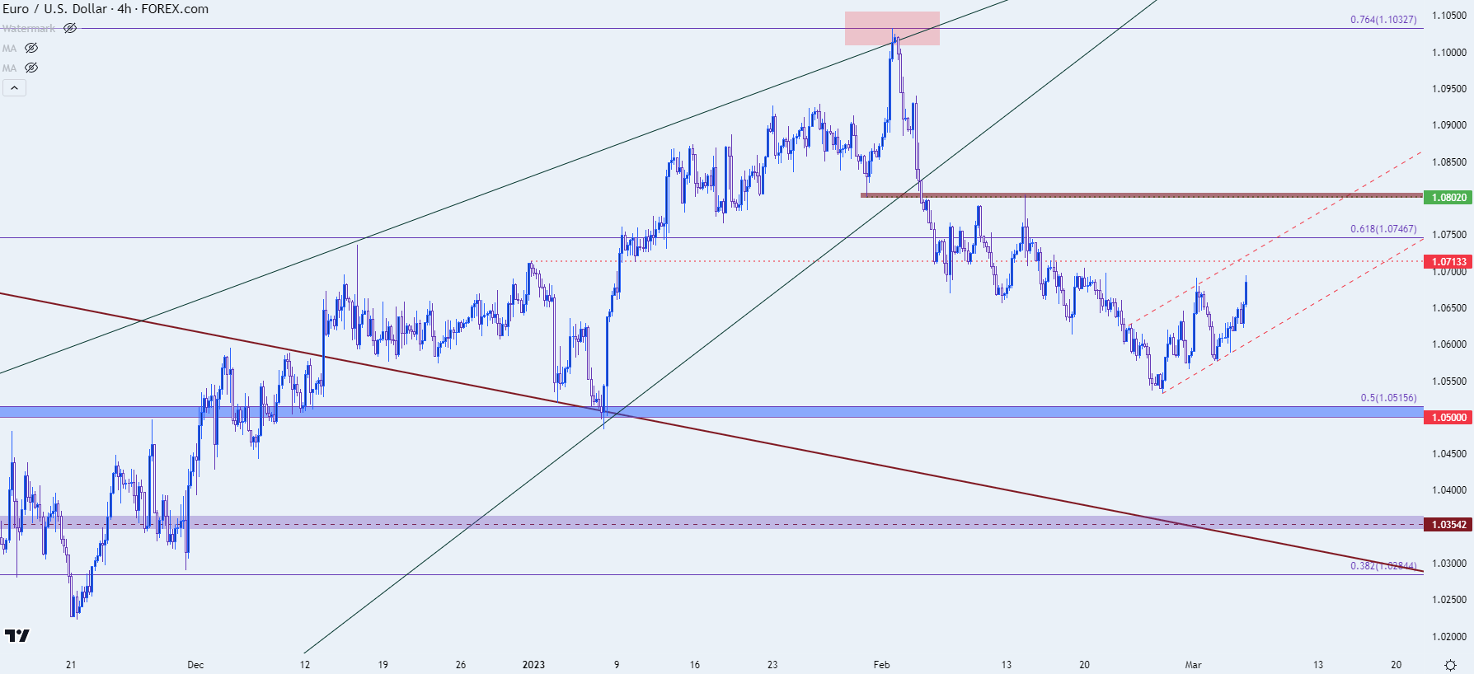
Task: Select the brown horizontal resistance line at 1.08020
Action: pos(1142,195)
